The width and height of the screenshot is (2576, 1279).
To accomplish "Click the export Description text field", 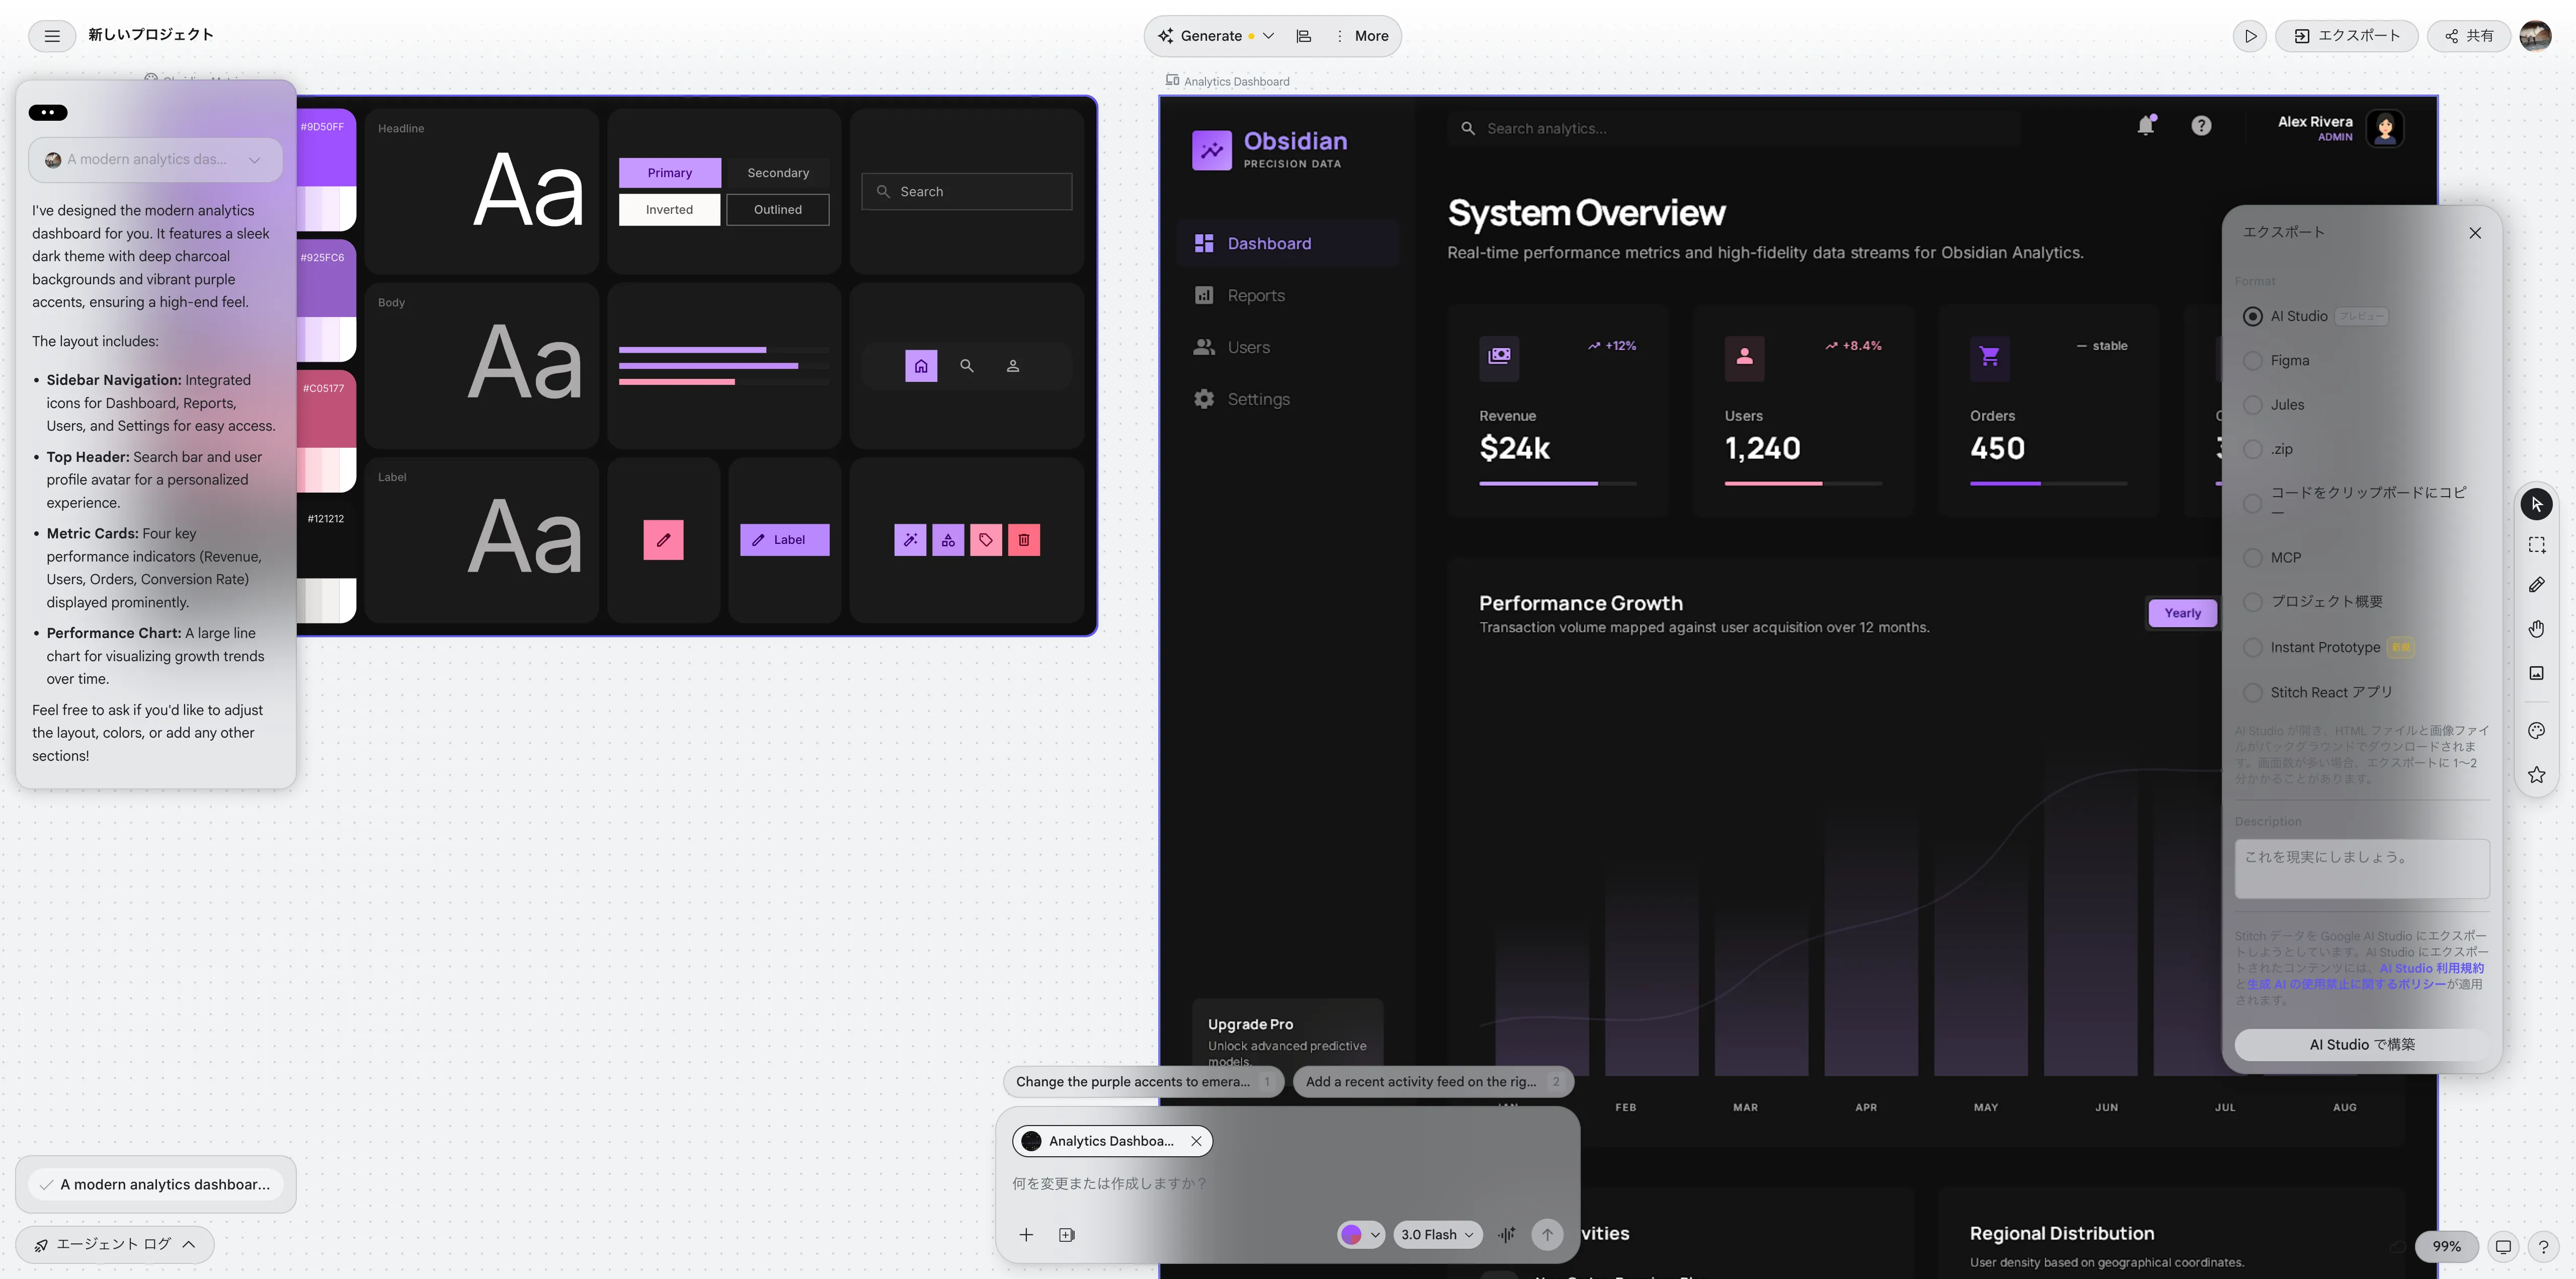I will pos(2361,868).
